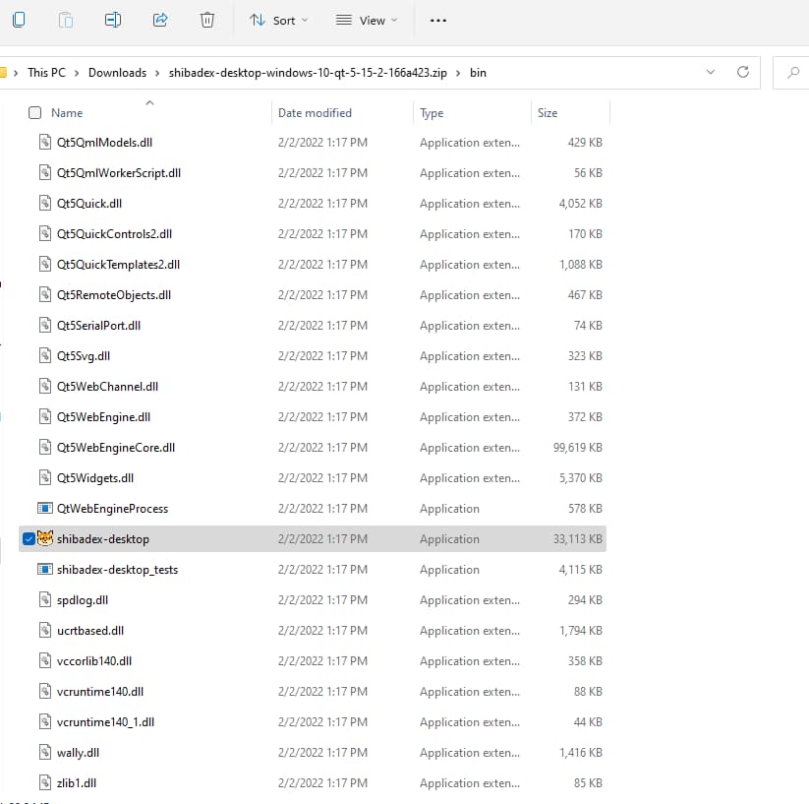This screenshot has width=809, height=804.
Task: Toggle the select-all checkbox beside Name
Action: click(x=35, y=113)
